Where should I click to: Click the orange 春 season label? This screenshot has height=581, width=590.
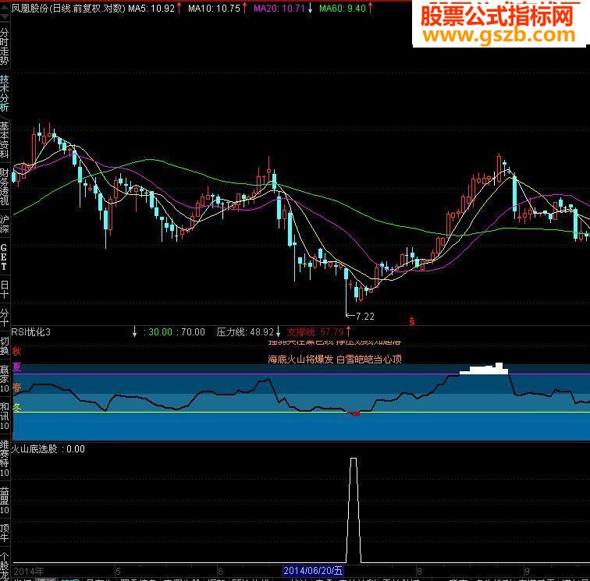(x=16, y=387)
